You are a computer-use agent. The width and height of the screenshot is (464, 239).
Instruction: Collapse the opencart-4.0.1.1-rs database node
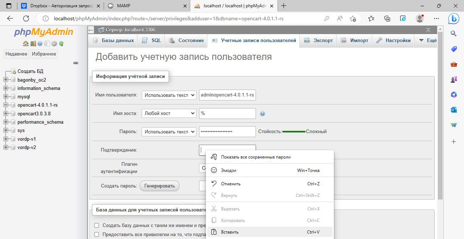click(6, 105)
